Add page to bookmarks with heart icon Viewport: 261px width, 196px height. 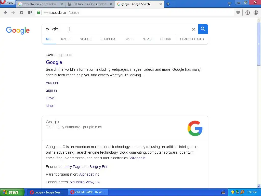point(238,13)
